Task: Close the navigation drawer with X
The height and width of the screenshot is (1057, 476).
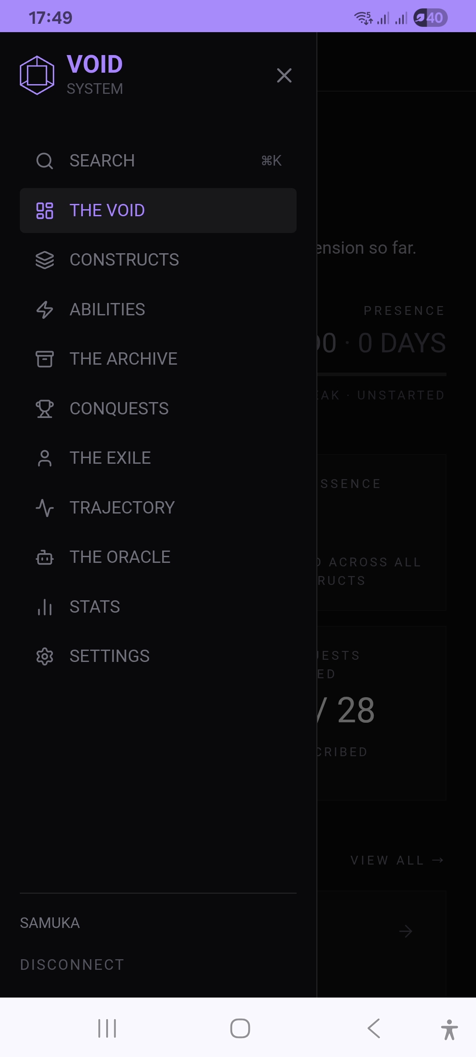Action: (284, 75)
